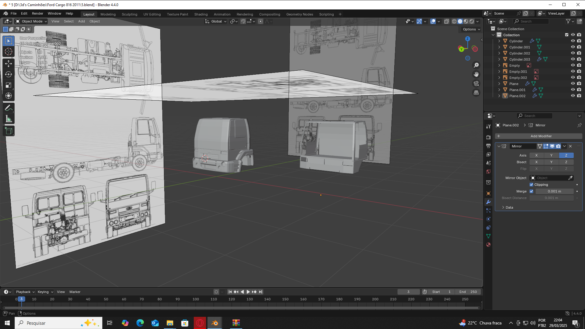This screenshot has width=585, height=329.
Task: Select the Rotate tool
Action: tap(9, 74)
